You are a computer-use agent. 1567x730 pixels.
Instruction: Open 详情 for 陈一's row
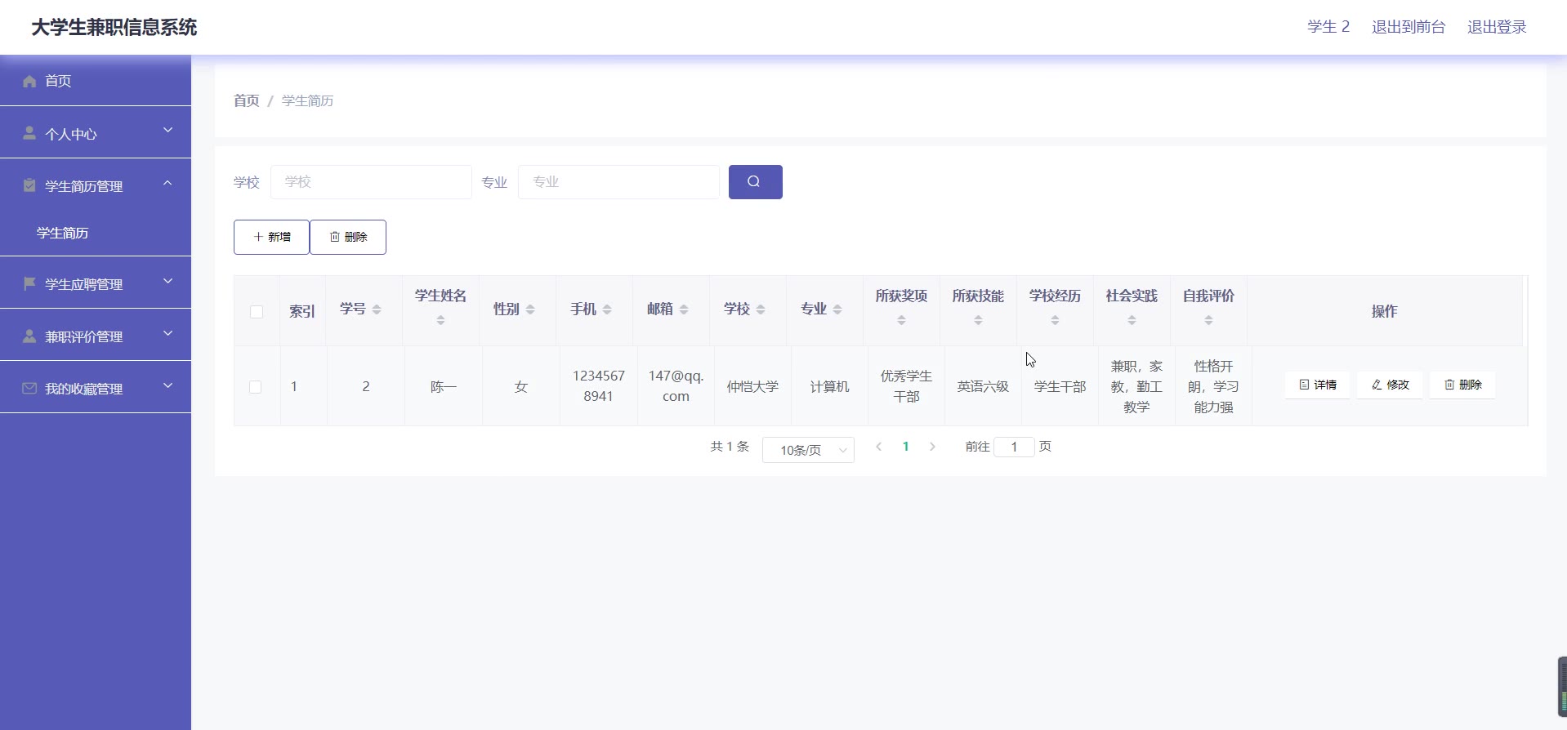[1318, 385]
